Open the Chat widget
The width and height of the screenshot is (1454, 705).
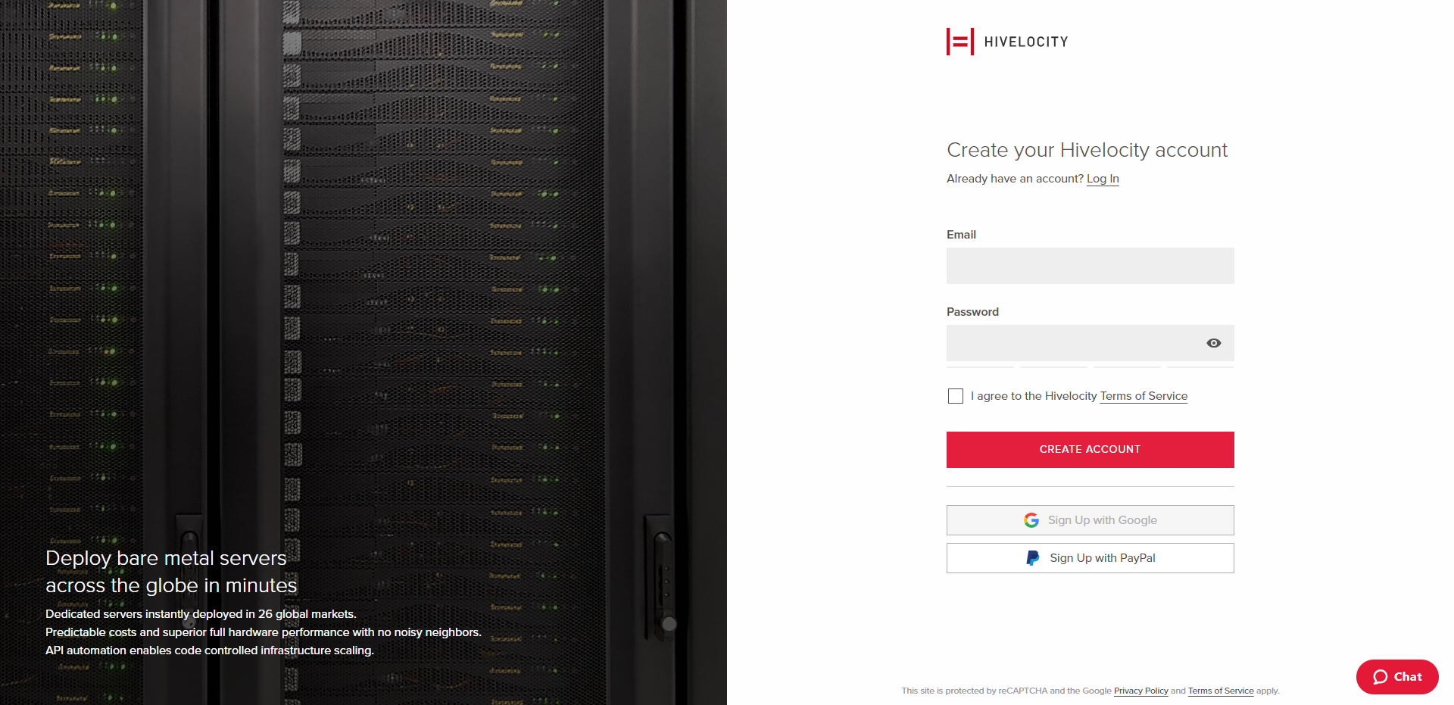(x=1397, y=677)
